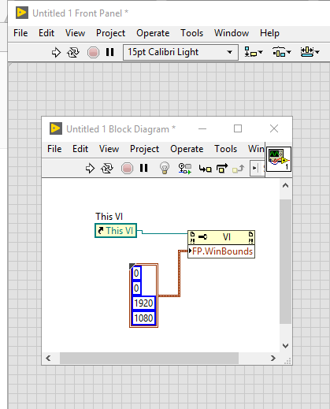Open Help menu in Front Panel window
Image resolution: width=330 pixels, height=409 pixels.
click(269, 33)
